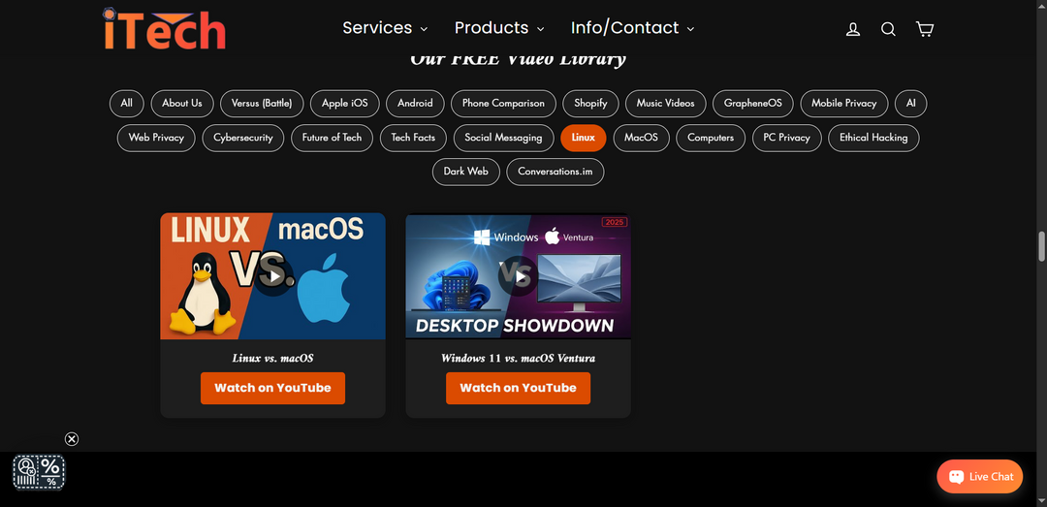This screenshot has width=1047, height=507.
Task: Filter by Apple iOS
Action: click(344, 104)
